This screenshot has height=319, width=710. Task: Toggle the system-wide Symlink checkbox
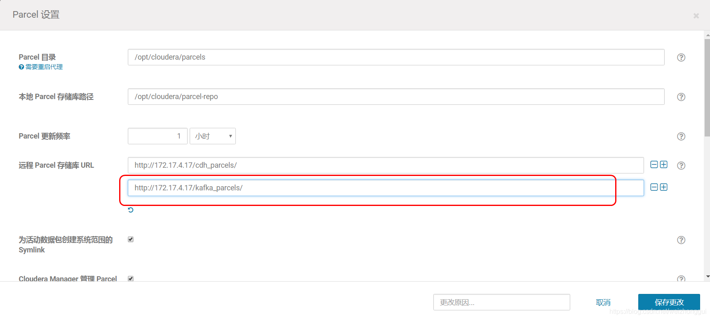coord(131,239)
